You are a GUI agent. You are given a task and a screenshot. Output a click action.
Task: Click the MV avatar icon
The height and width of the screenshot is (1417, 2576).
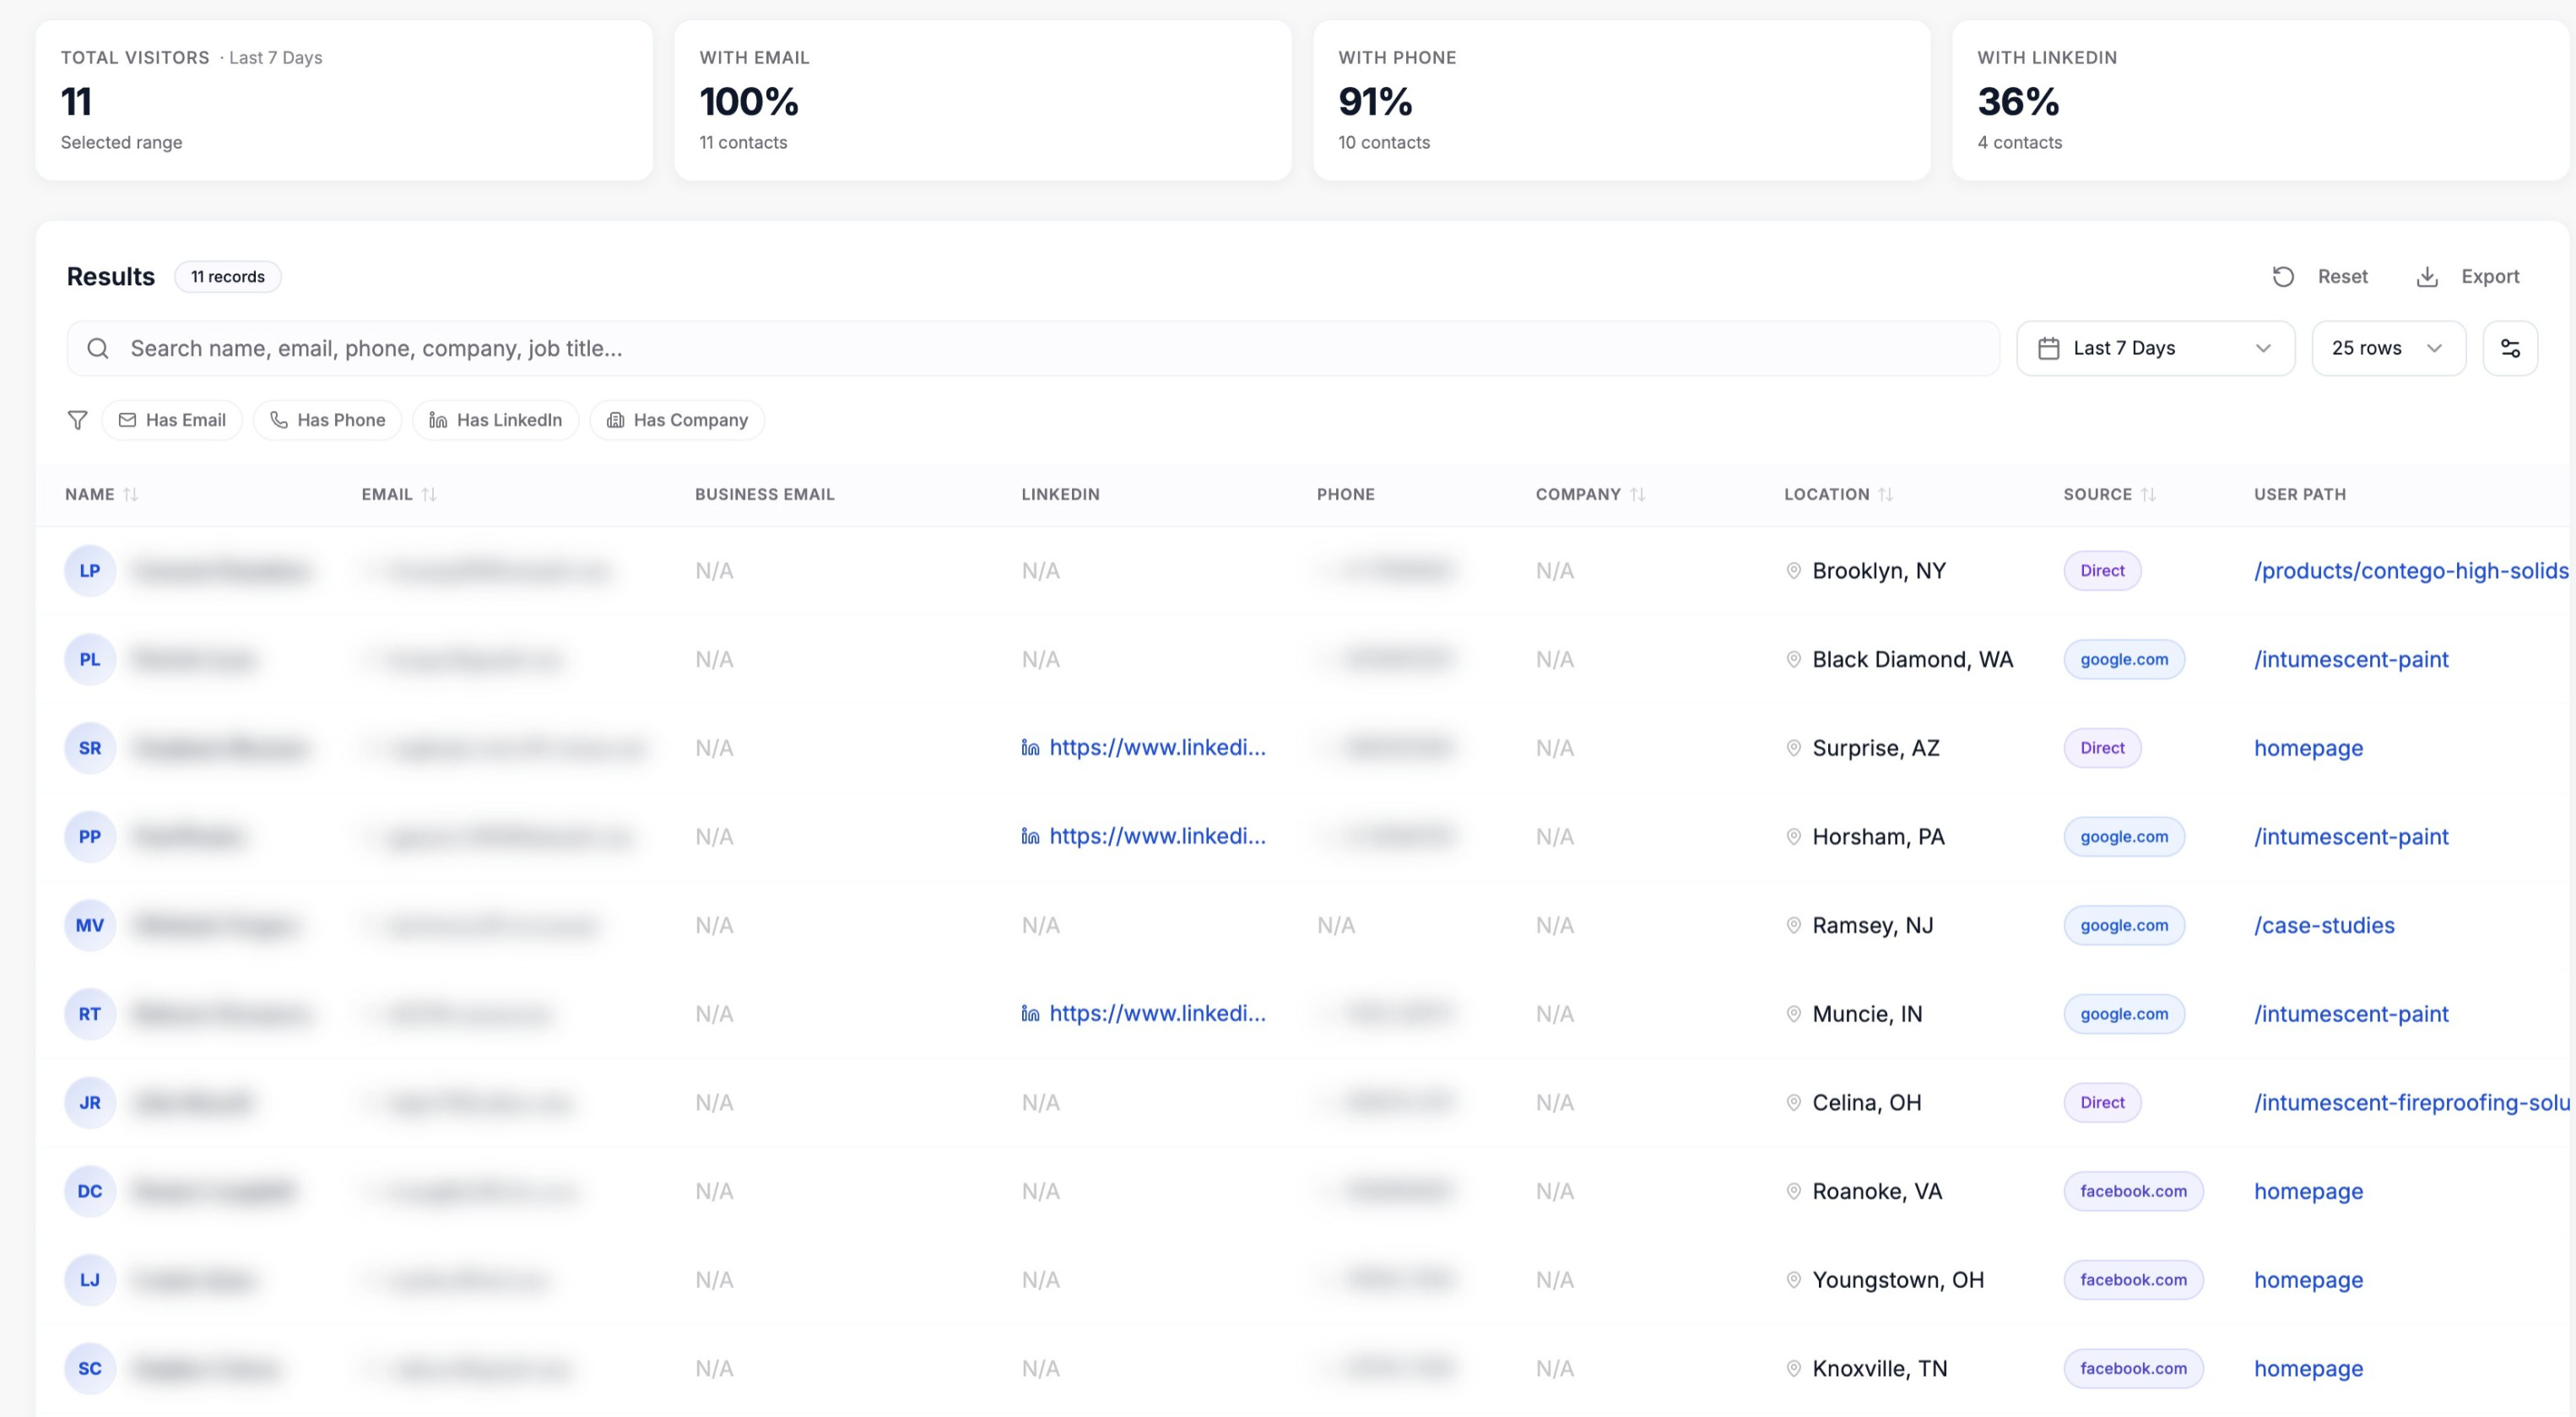(x=90, y=925)
